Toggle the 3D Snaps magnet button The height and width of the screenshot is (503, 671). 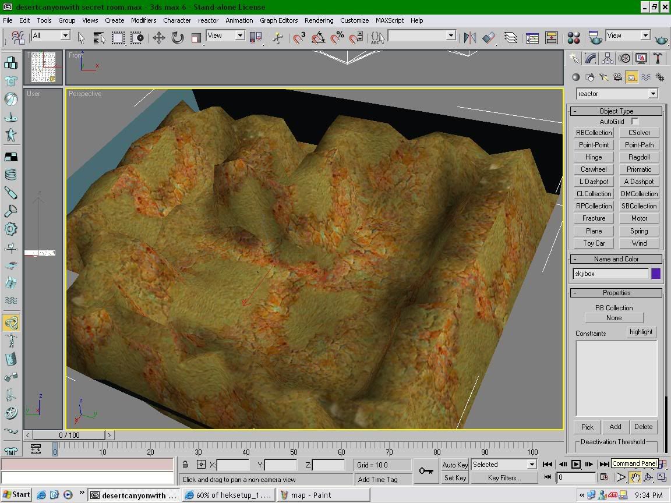[299, 38]
